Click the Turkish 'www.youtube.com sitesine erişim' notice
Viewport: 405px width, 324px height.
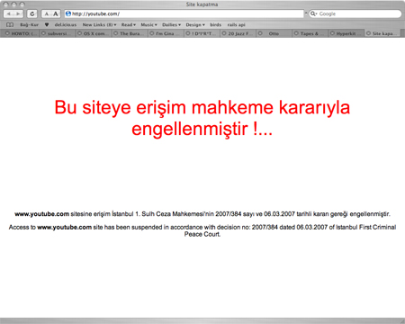click(x=202, y=214)
